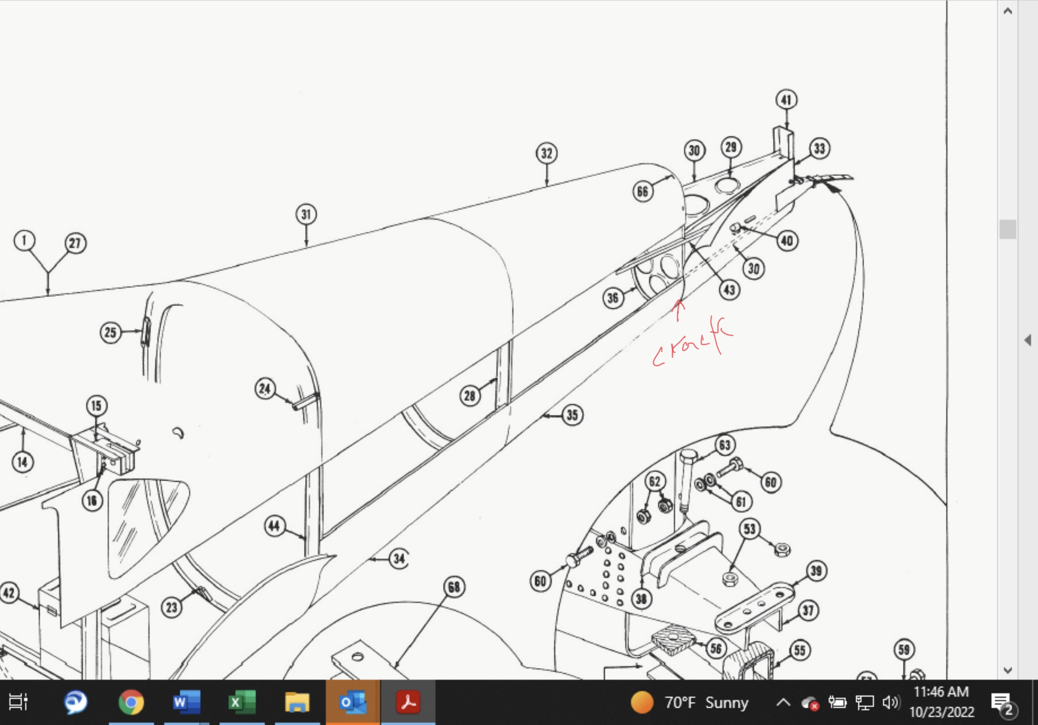Click the Adobe Acrobat taskbar icon
The height and width of the screenshot is (725, 1038).
point(408,702)
